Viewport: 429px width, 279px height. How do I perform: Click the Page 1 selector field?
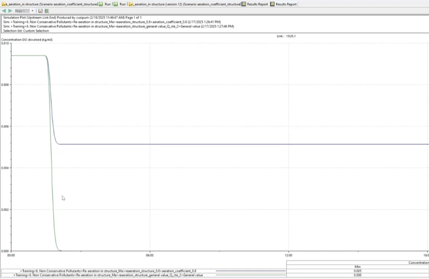[x=22, y=11]
